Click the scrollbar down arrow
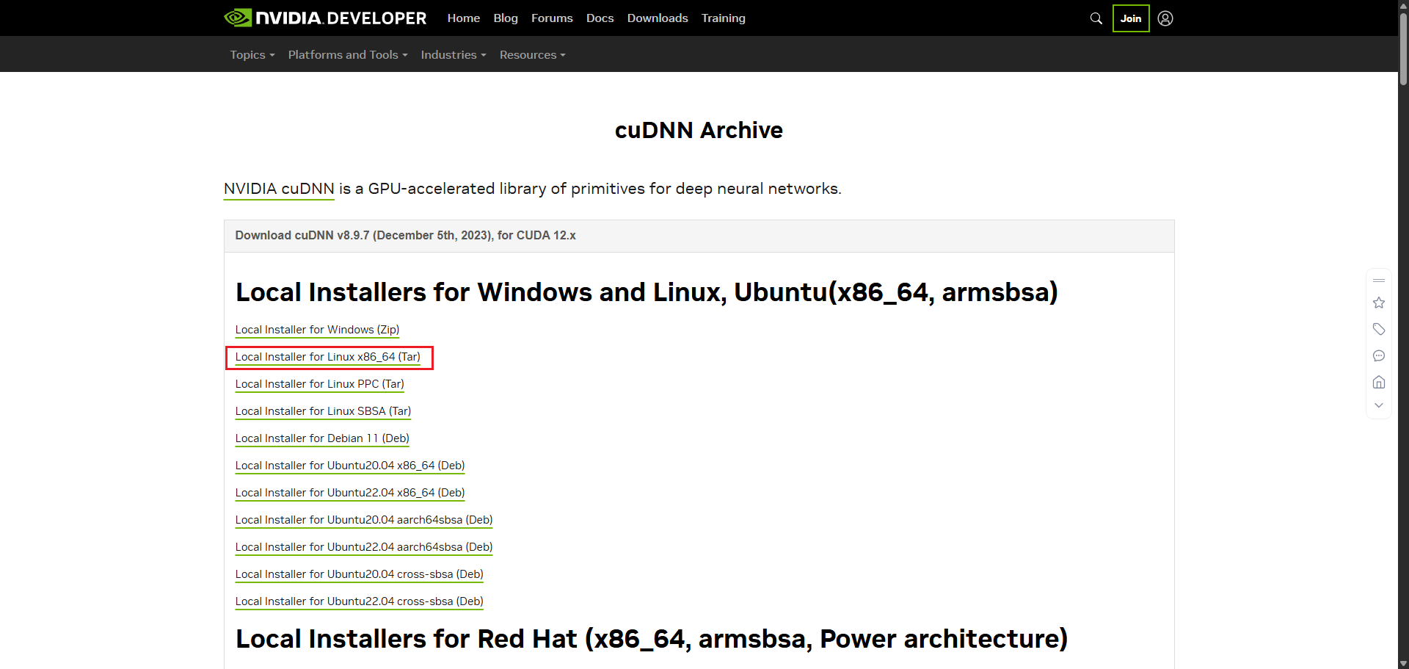 [1403, 663]
